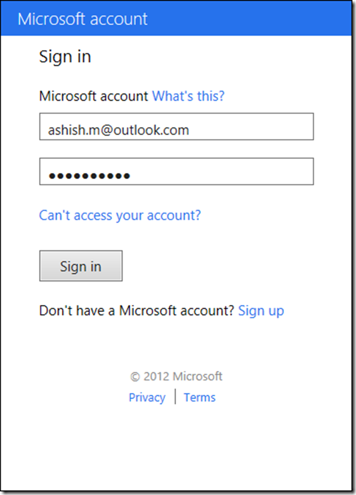
Task: Place cursor after the password dots
Action: pos(131,176)
